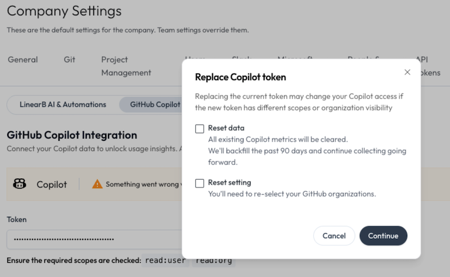Screen dimensions: 450x277
Task: Select the LinearB AI & Automations pill
Action: (62, 105)
